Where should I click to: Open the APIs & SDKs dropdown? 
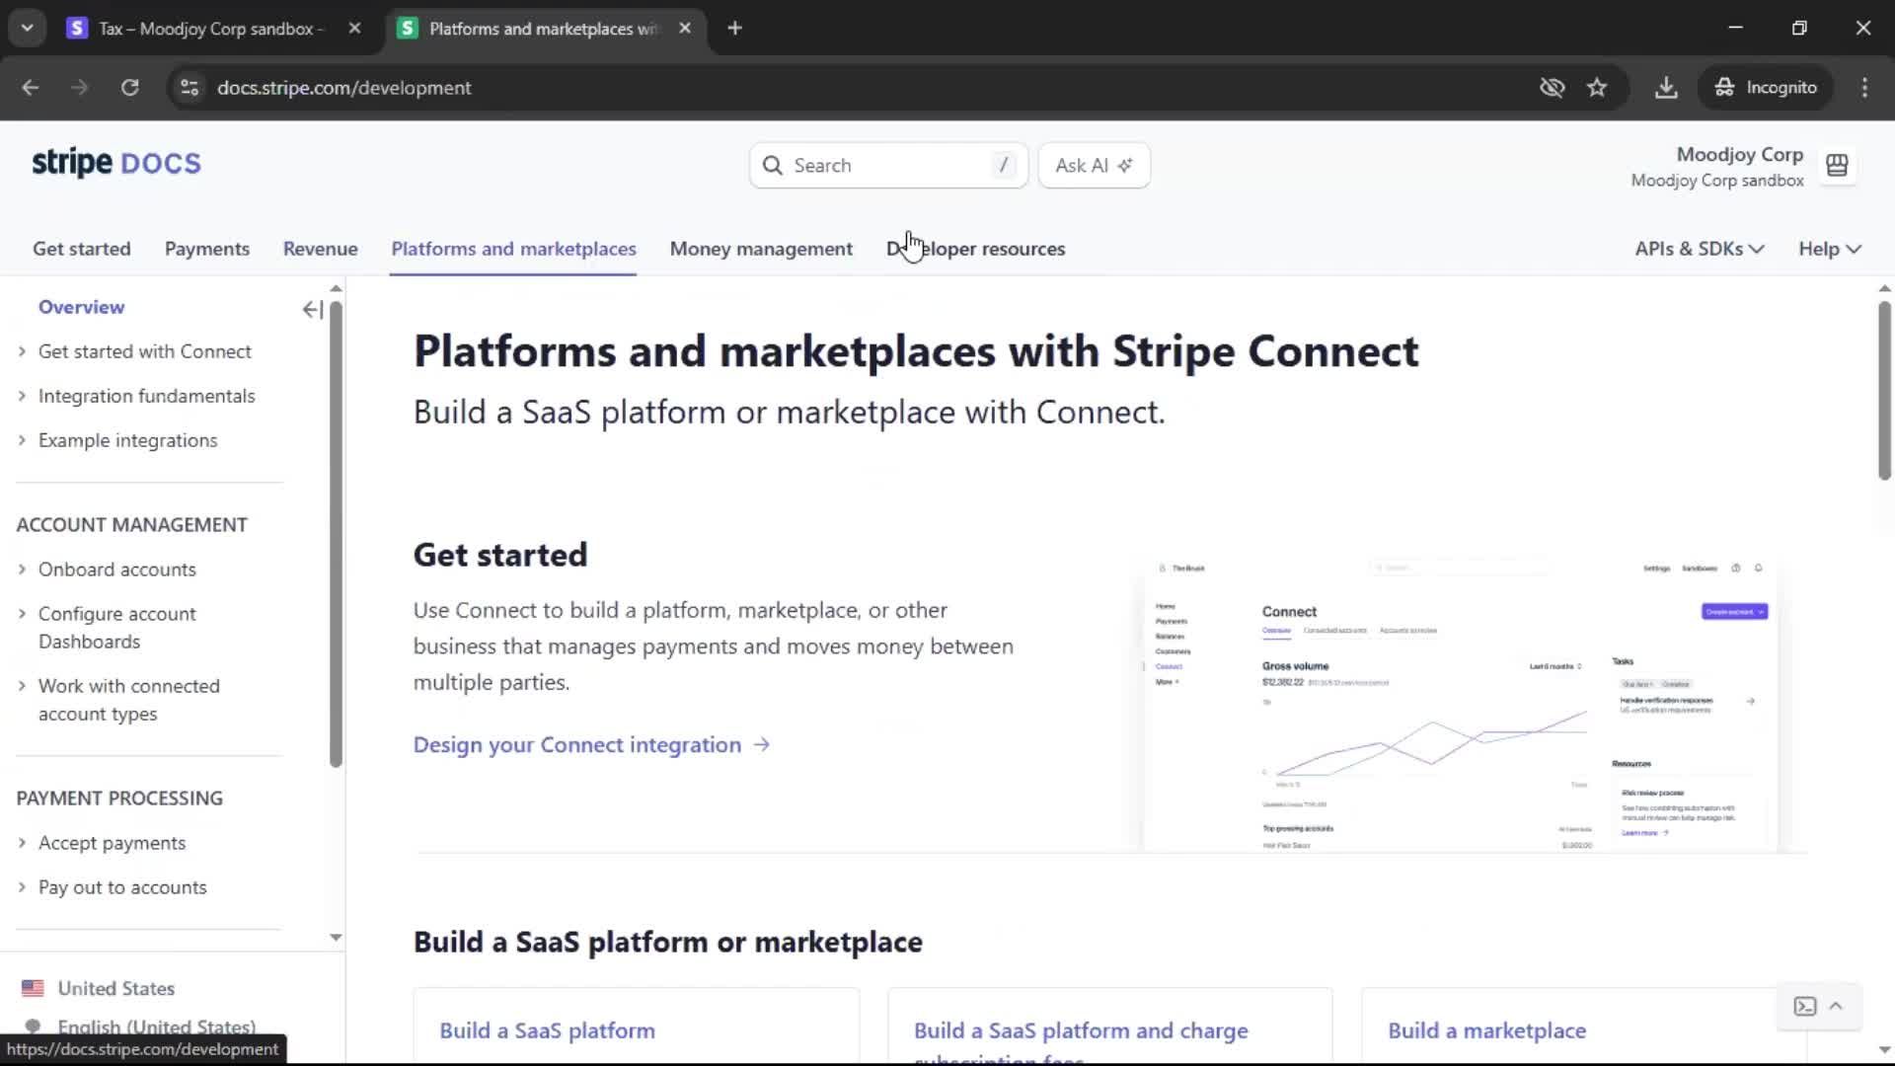(1699, 249)
